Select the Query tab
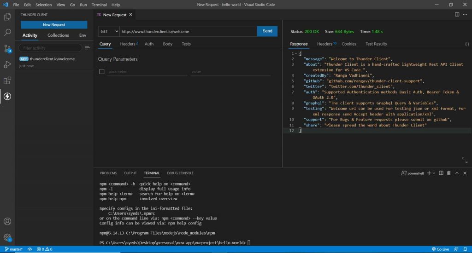 point(105,44)
